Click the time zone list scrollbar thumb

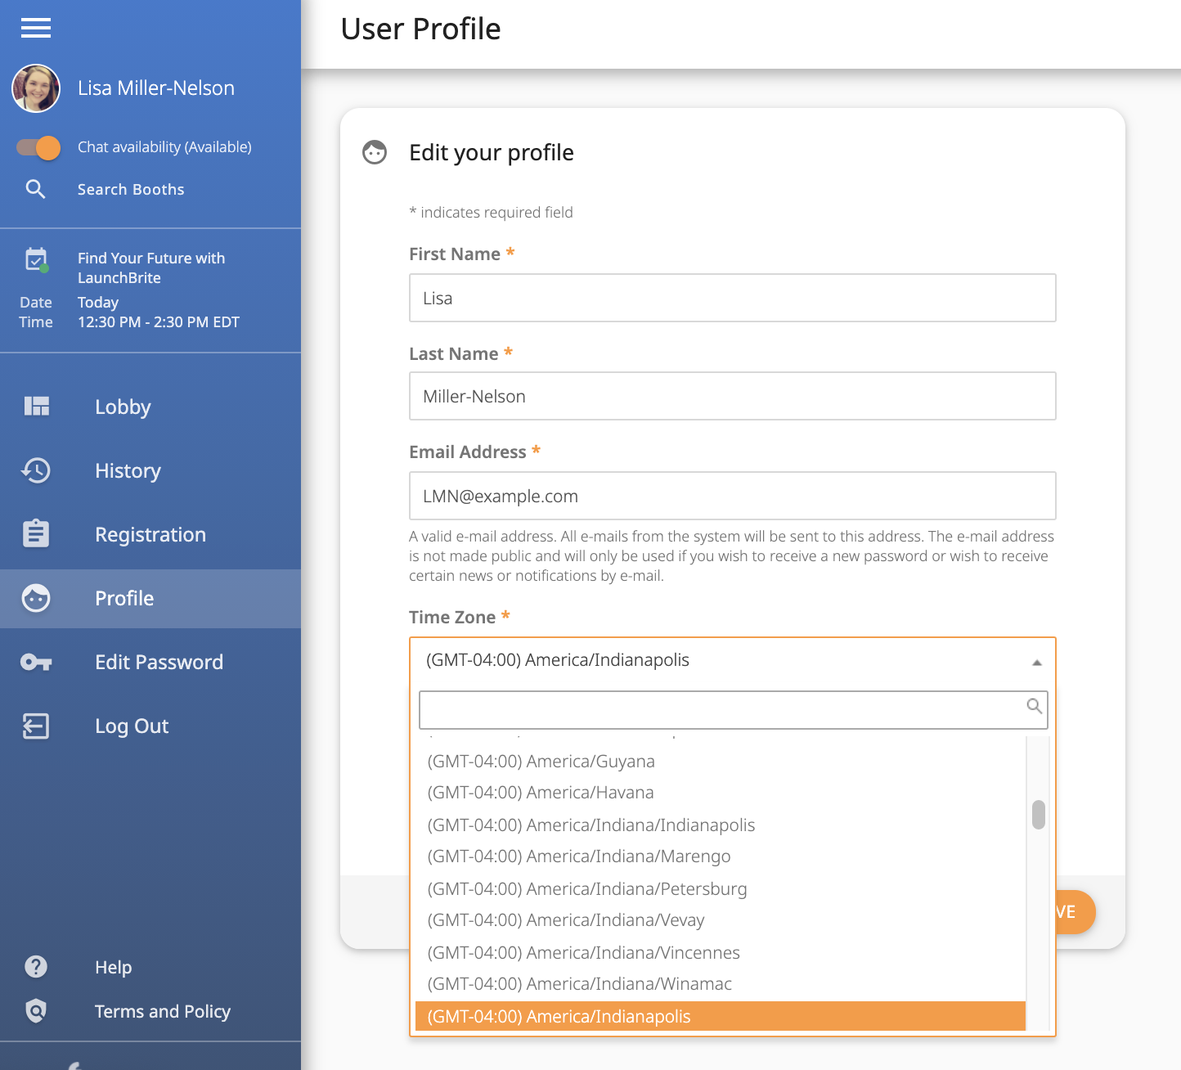pos(1038,815)
